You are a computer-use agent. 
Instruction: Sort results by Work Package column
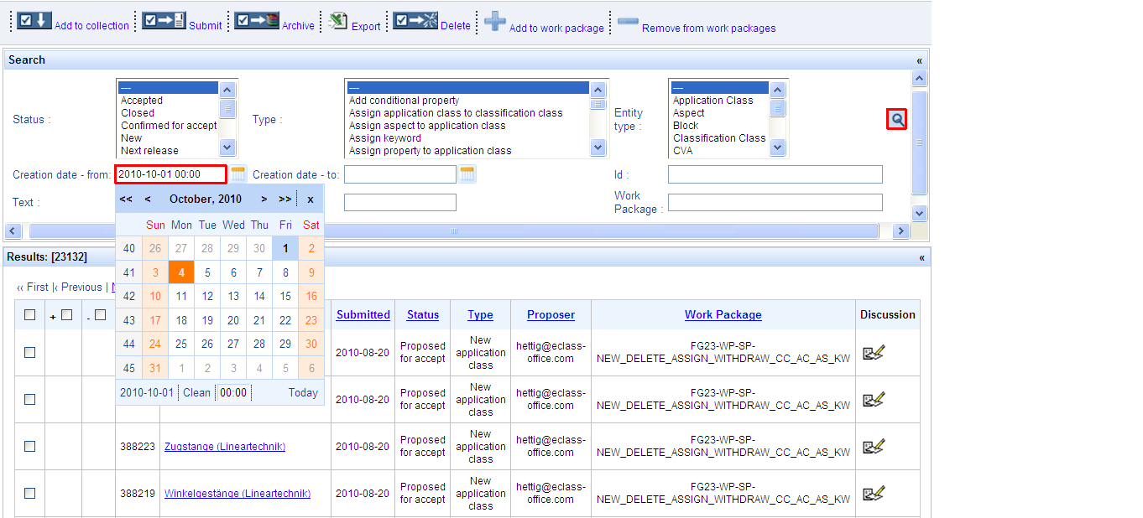click(723, 315)
